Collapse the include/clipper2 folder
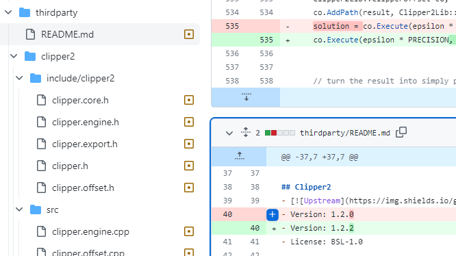 tap(19, 78)
